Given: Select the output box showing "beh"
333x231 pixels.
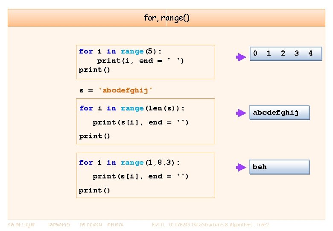Looking at the screenshot, I should pyautogui.click(x=280, y=167).
